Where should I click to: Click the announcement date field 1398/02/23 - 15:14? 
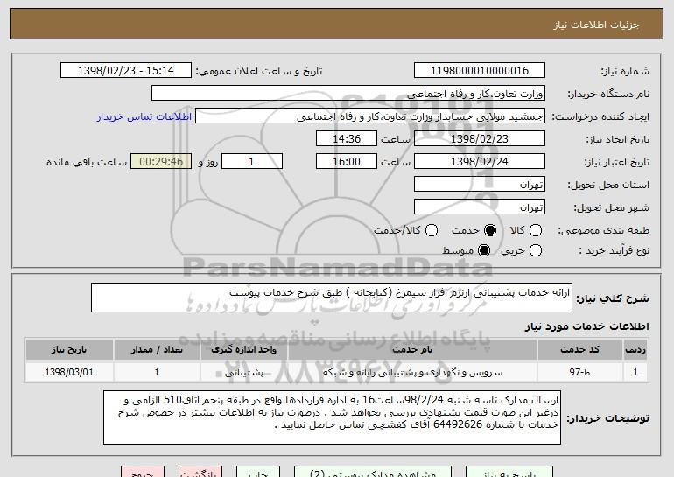(x=126, y=71)
